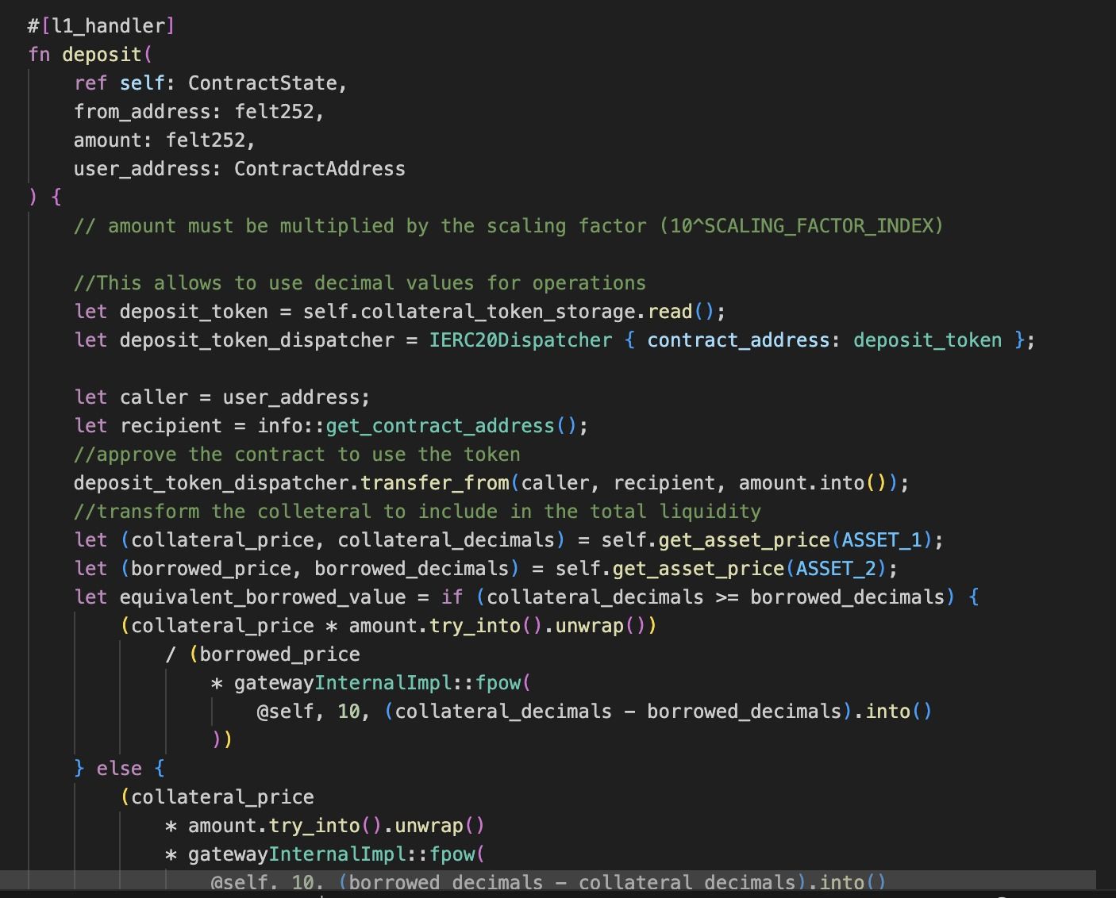Image resolution: width=1116 pixels, height=898 pixels.
Task: Click '@self' on the collateral_decimals - borrowed_decimals line
Action: pos(285,712)
